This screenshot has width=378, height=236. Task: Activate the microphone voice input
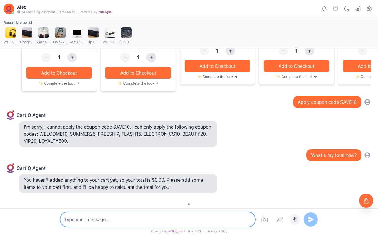[x=294, y=219]
